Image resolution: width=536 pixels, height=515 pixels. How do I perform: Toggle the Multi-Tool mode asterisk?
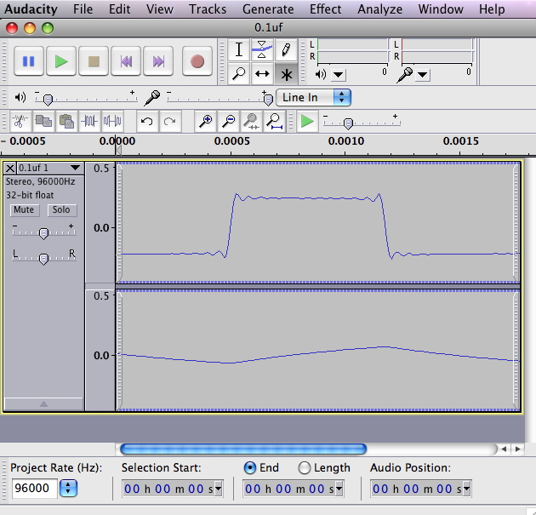click(286, 73)
